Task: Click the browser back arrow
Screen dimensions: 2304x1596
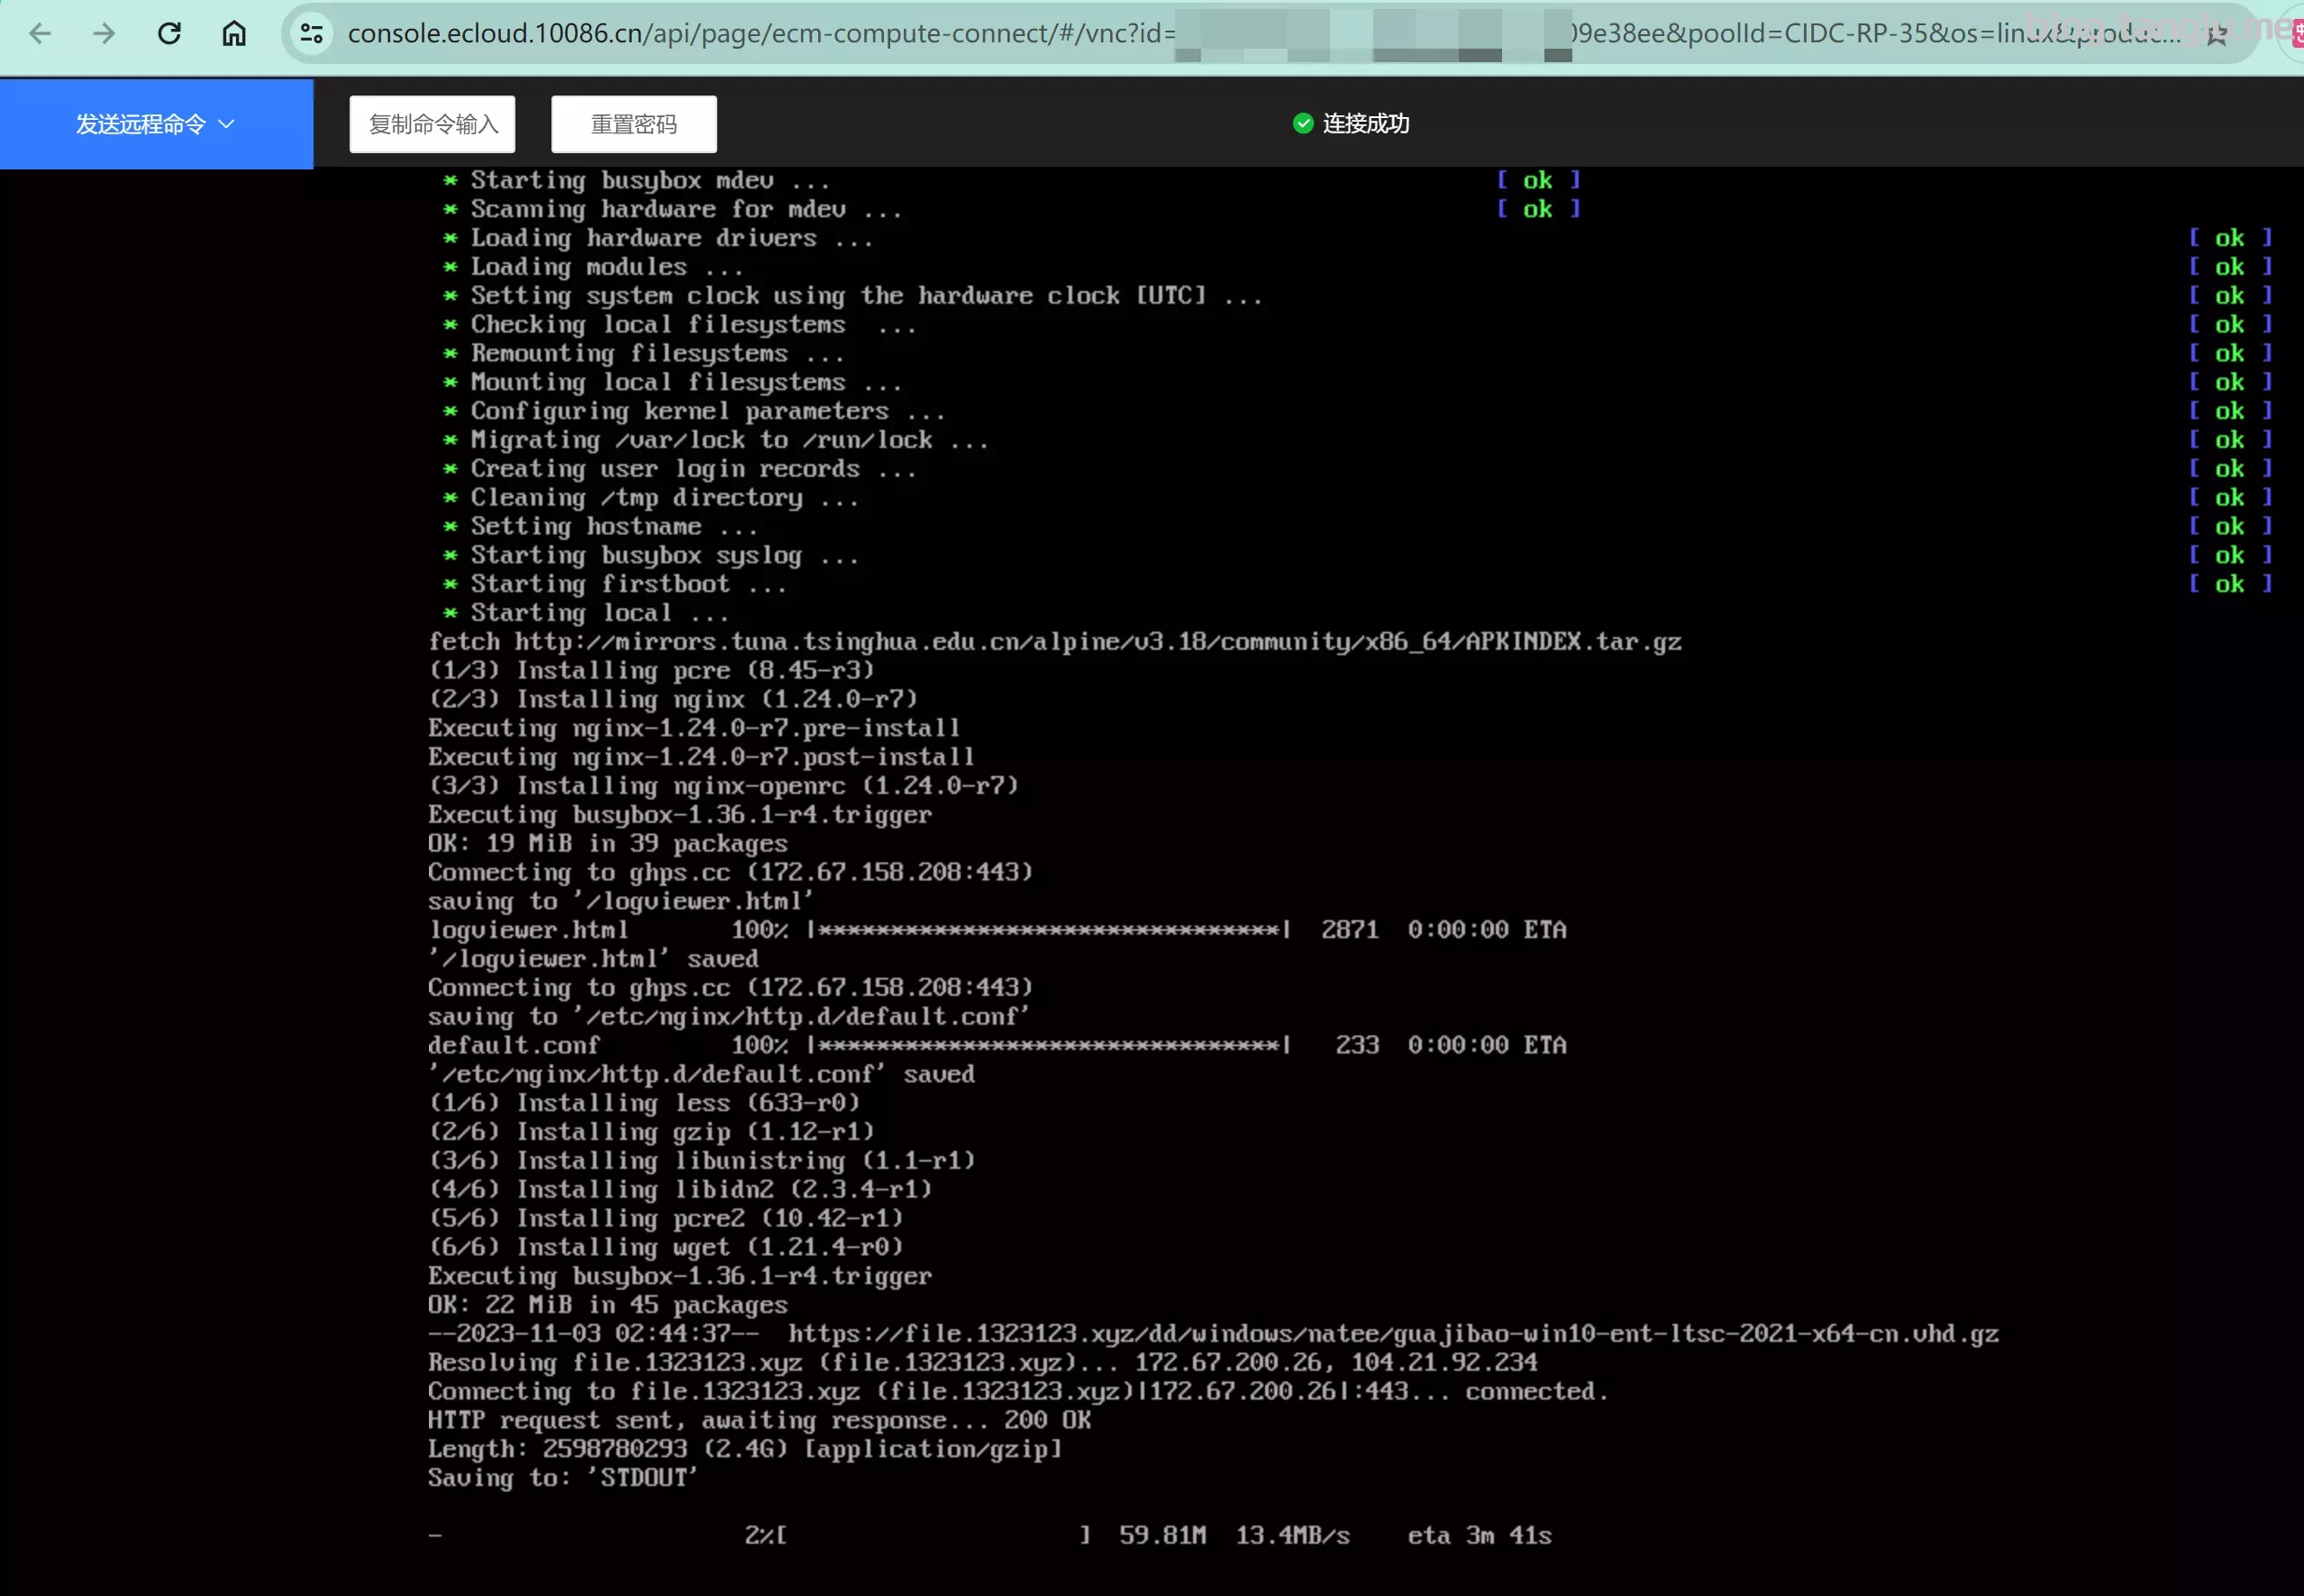Action: tap(40, 34)
